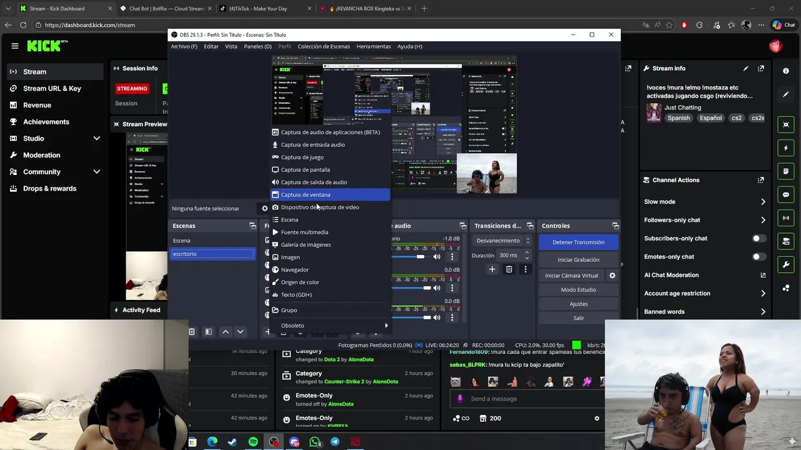Delete transition using trash icon
Viewport: 801px width, 450px height.
(509, 269)
